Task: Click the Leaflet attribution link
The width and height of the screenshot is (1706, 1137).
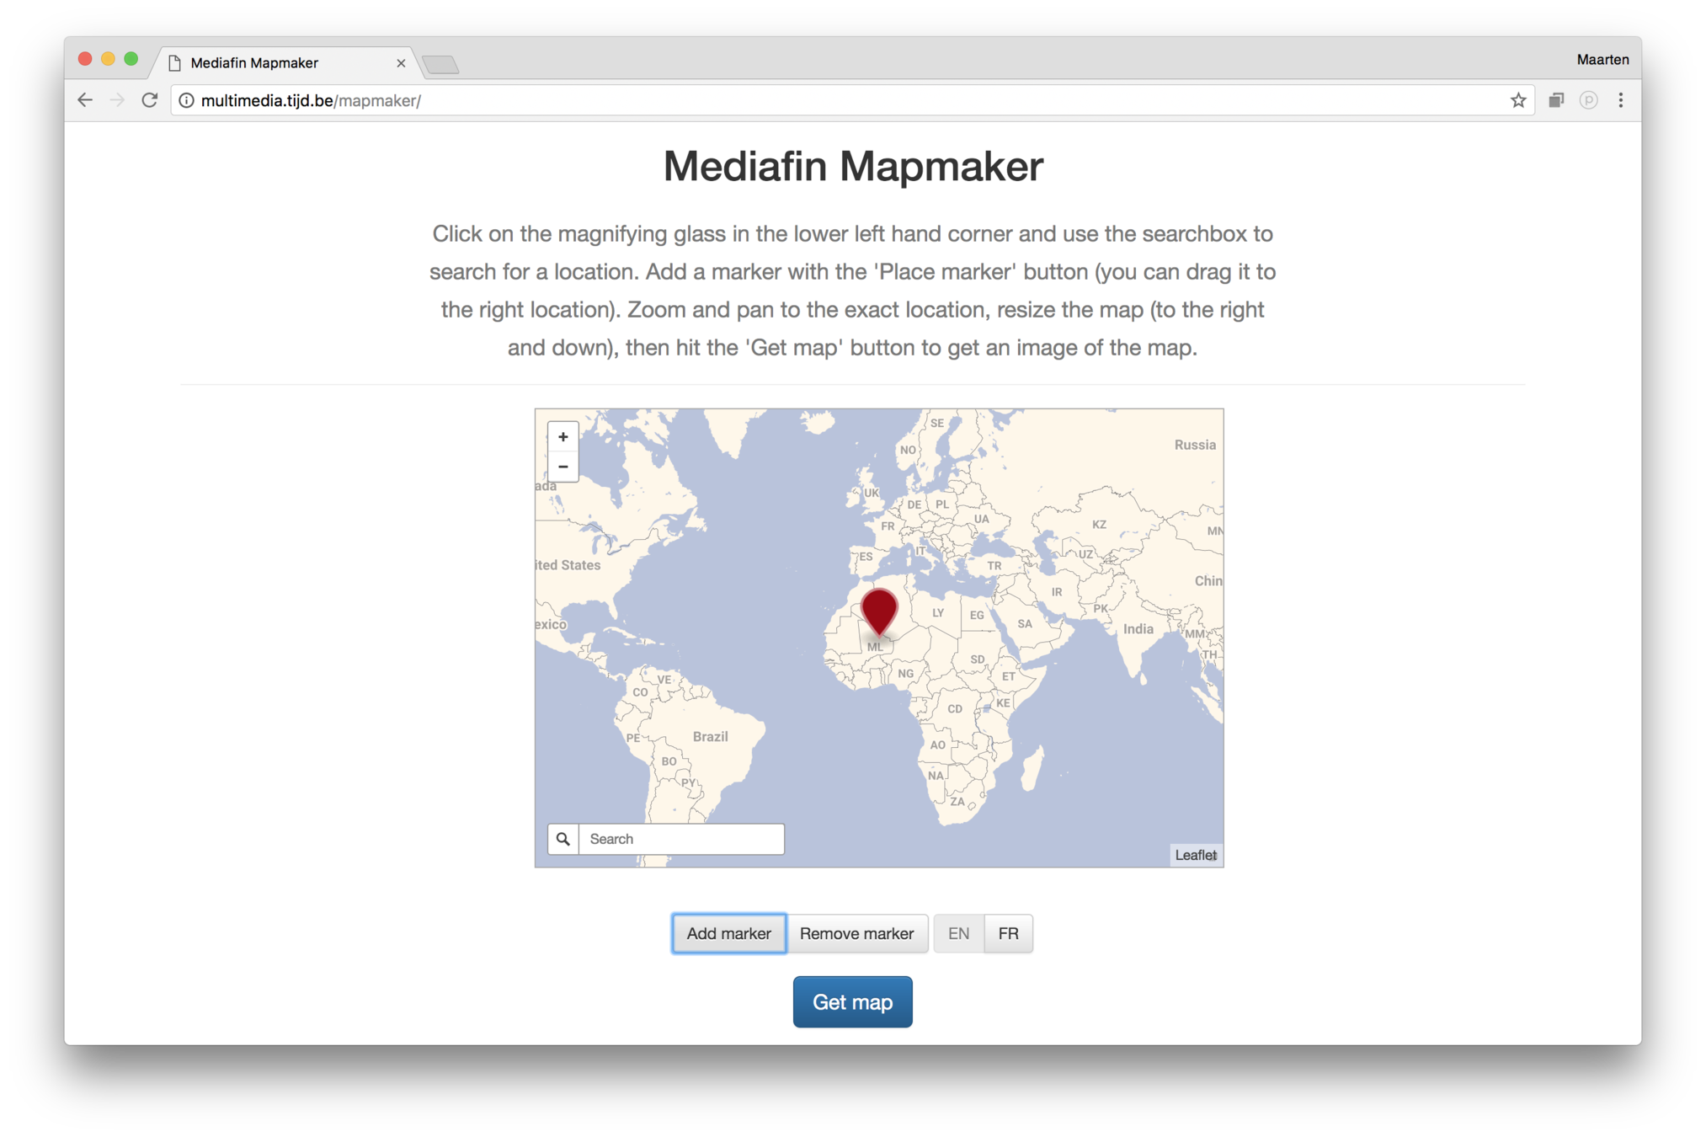Action: coord(1195,855)
